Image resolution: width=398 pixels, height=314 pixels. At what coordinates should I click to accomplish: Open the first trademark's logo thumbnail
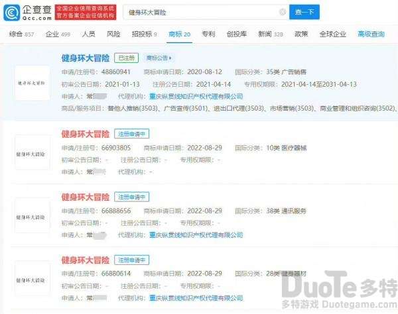[x=33, y=83]
